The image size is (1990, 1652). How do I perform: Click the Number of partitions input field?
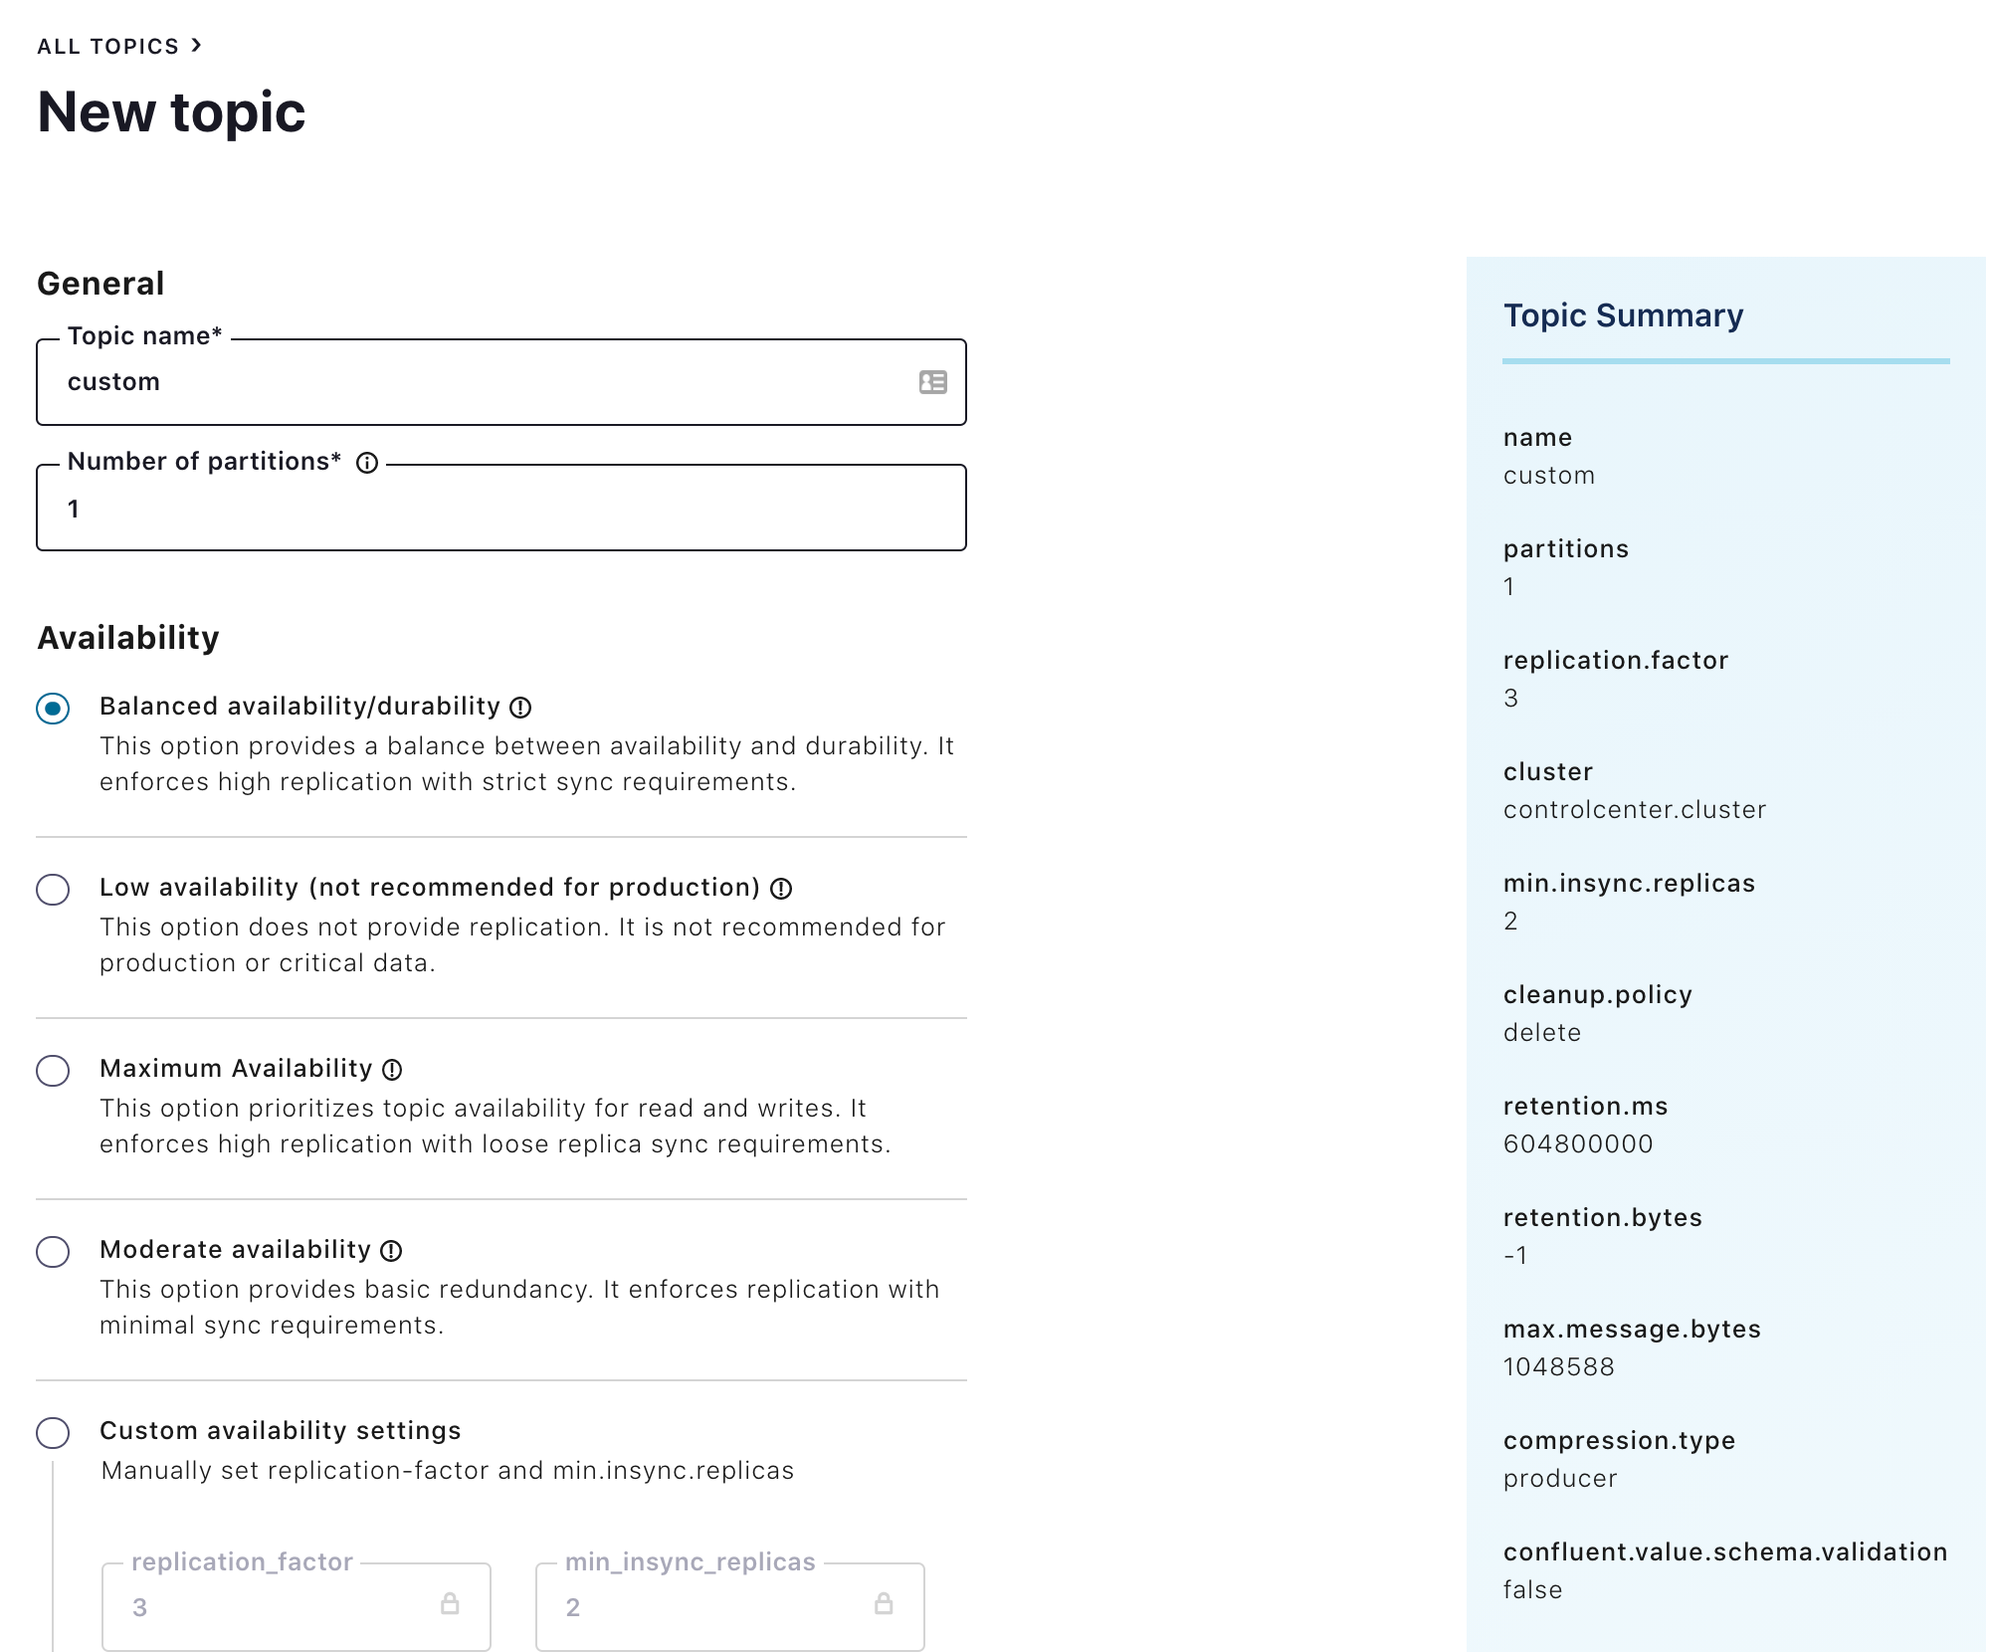[501, 508]
